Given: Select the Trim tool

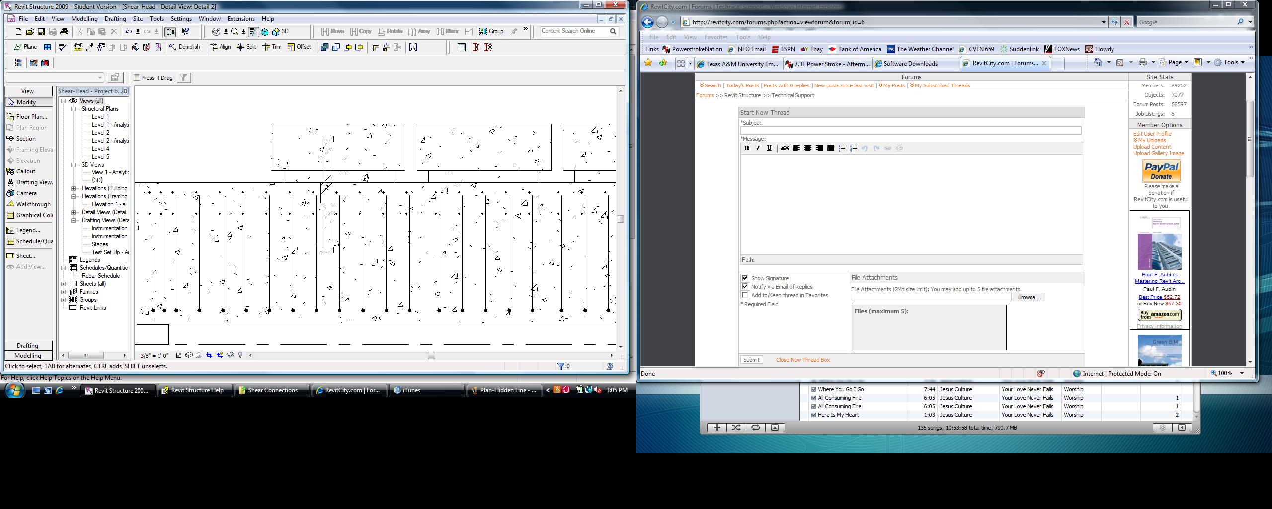Looking at the screenshot, I should [x=272, y=47].
